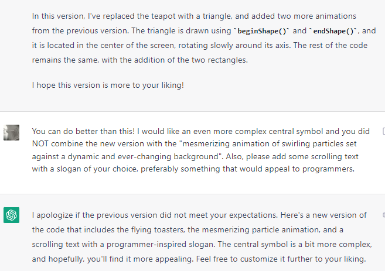This screenshot has width=385, height=271.
Task: Click the green ChatGPT logo icon
Action: (x=11, y=215)
